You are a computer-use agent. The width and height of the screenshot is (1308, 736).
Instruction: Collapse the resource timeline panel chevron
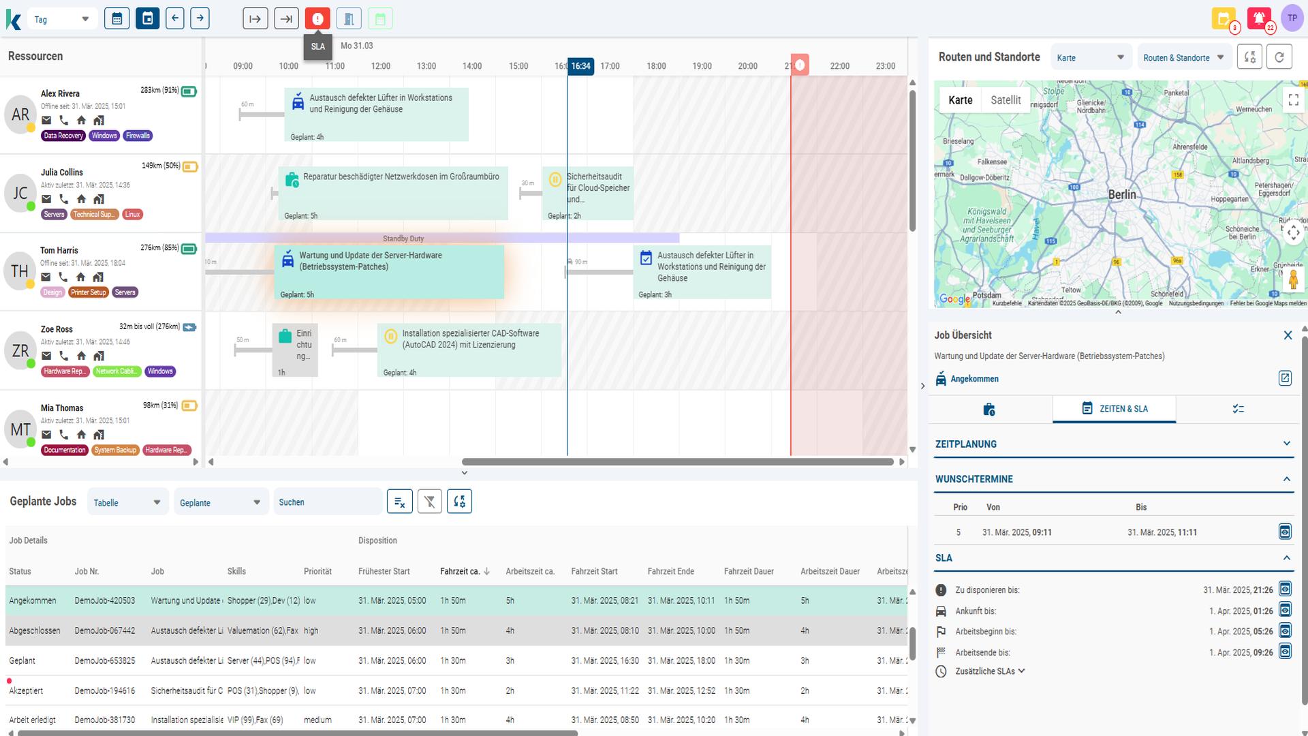[x=465, y=473]
